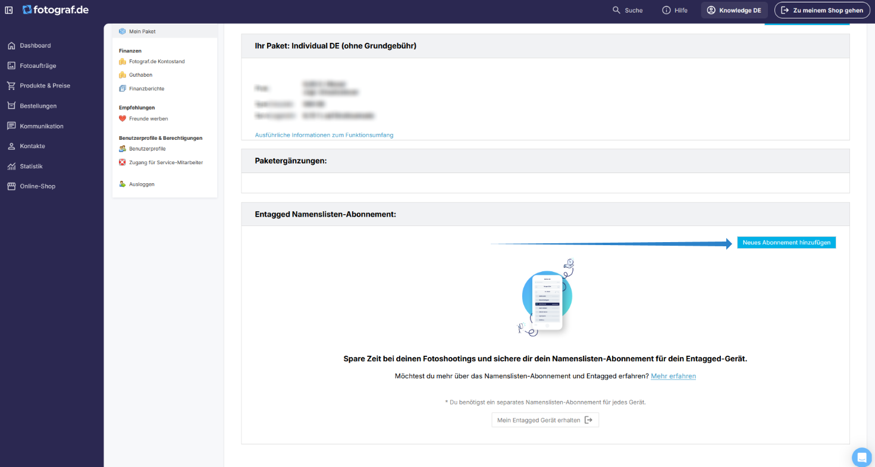The image size is (875, 467).
Task: Open Fotoaufträge from the sidebar
Action: [x=37, y=65]
